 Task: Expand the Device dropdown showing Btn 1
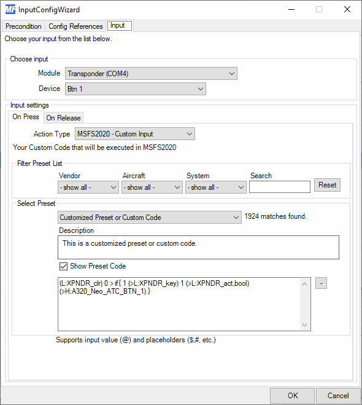(x=136, y=89)
